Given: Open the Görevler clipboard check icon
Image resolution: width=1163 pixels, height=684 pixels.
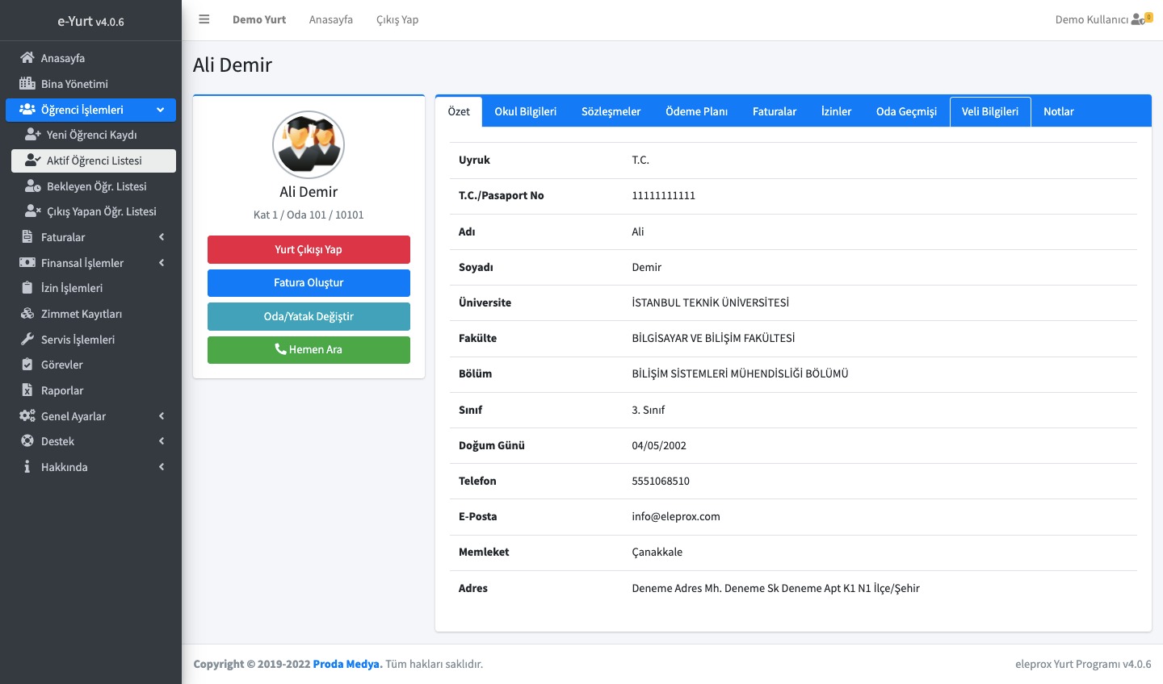Looking at the screenshot, I should [27, 365].
